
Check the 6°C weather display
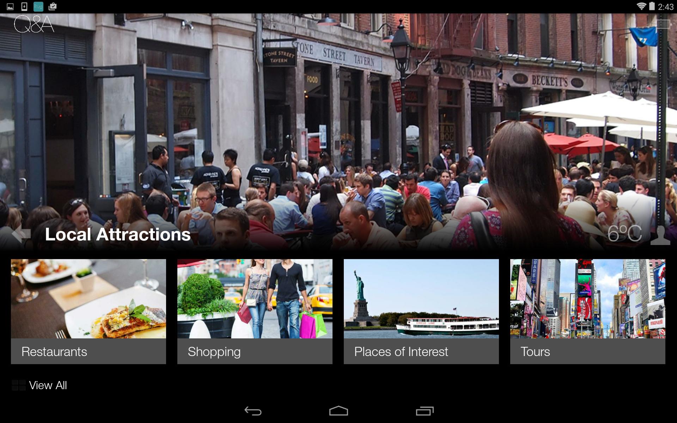[624, 233]
